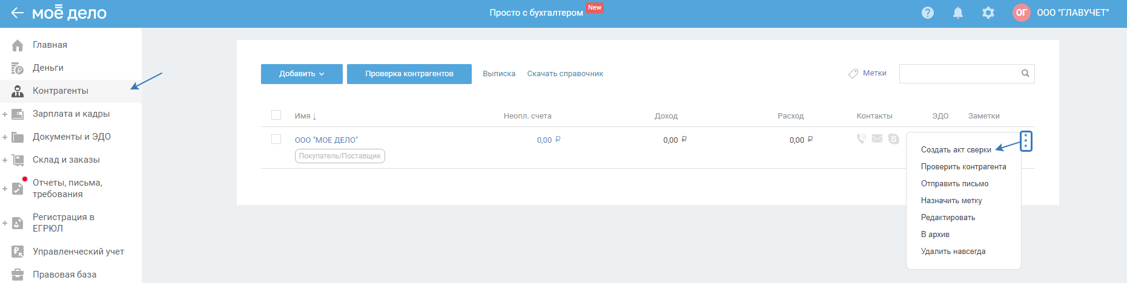
Task: Check the ООО "МОЕ ДЕЛО" row checkbox
Action: [x=276, y=139]
